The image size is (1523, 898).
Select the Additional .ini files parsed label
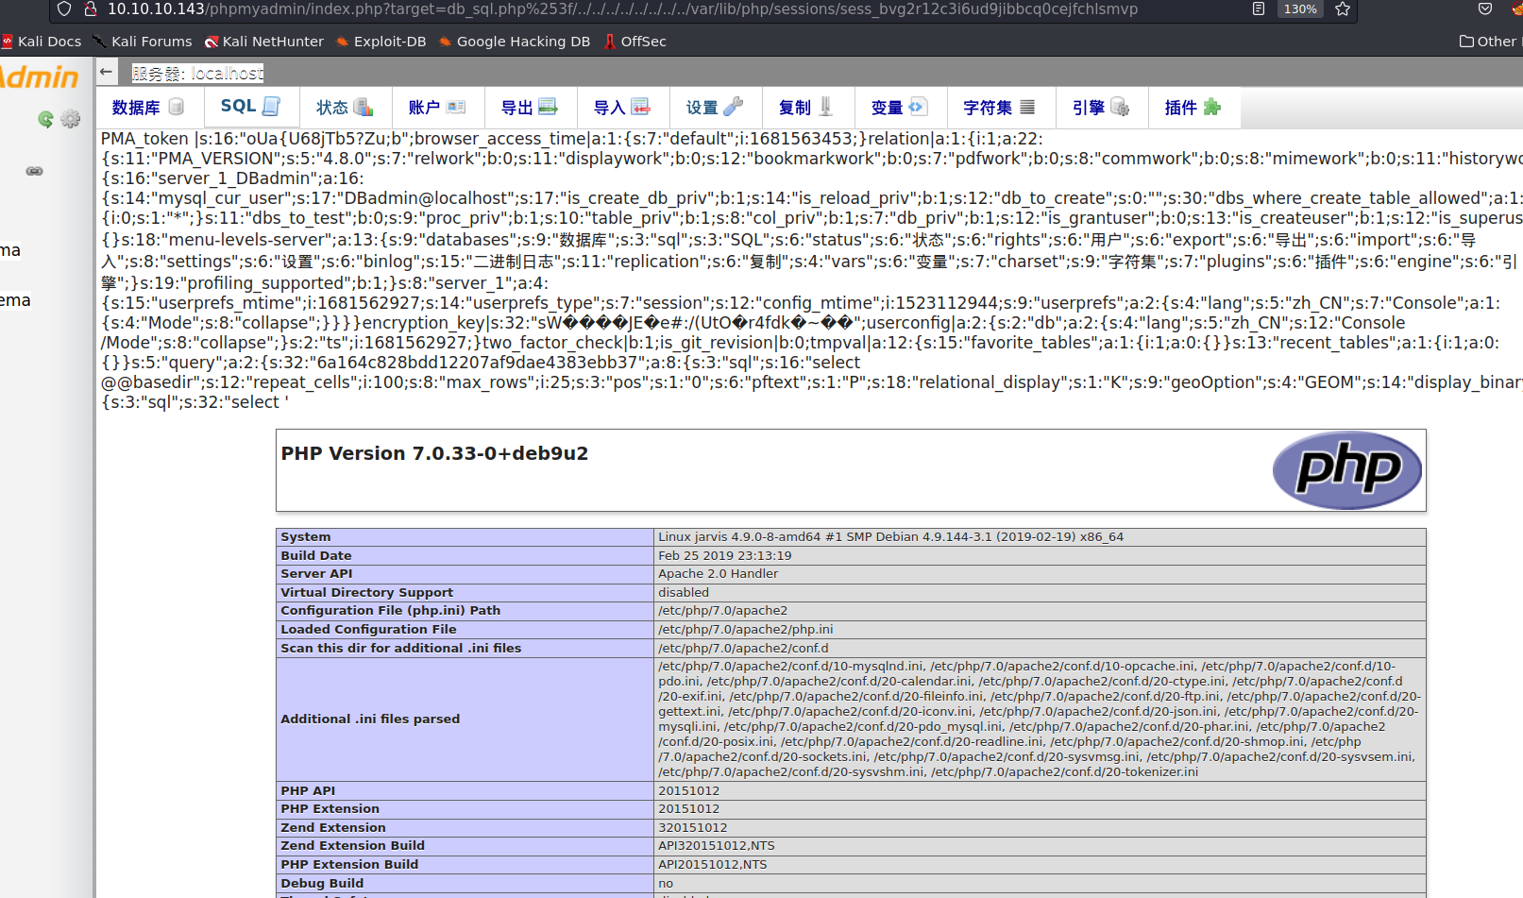tap(370, 720)
